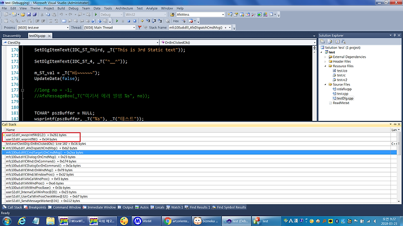This screenshot has width=403, height=226.
Task: Collapse comment block outline at line 177
Action: click(x=22, y=90)
